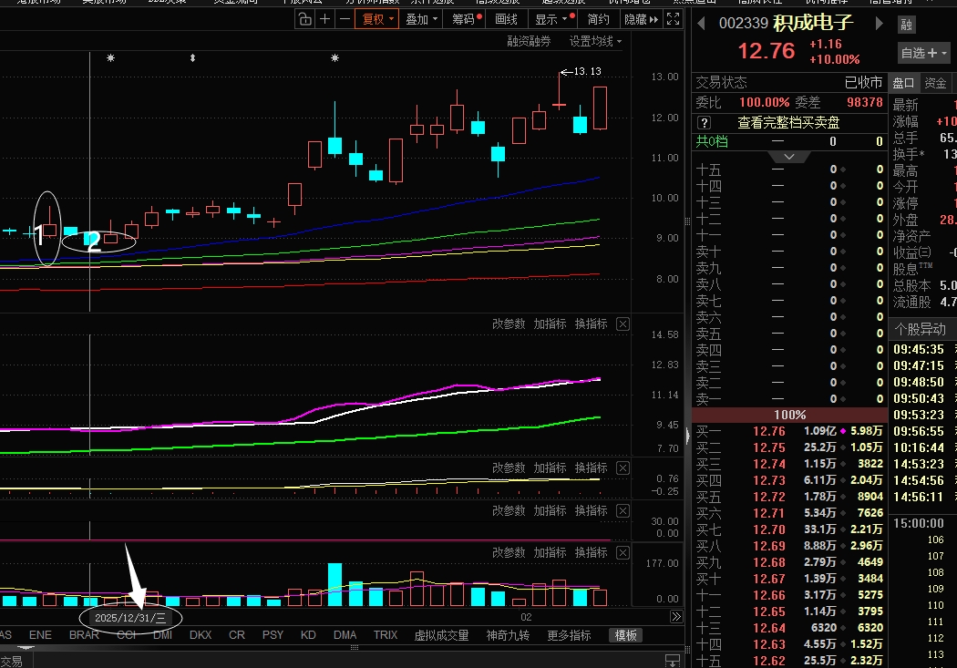Select the DMA indicator tab

pyautogui.click(x=345, y=635)
